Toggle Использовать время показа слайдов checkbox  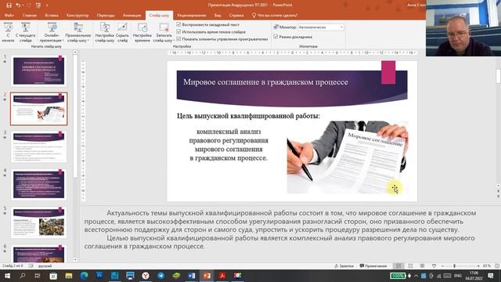(178, 31)
